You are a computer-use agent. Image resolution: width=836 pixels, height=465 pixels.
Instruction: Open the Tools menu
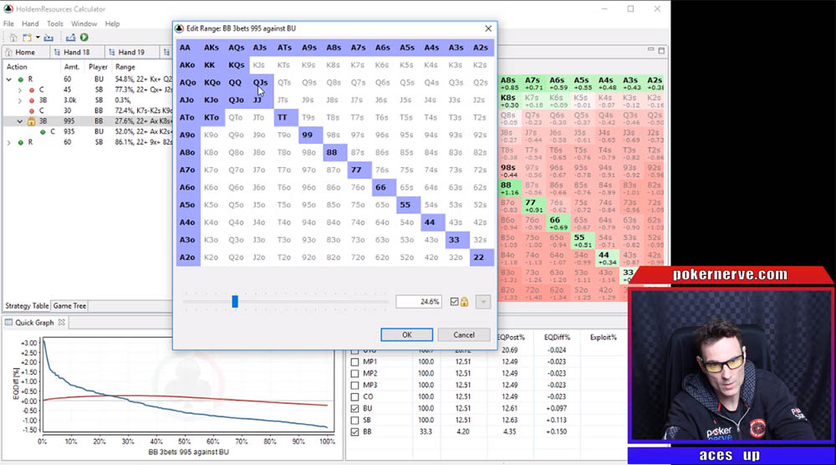(x=55, y=23)
